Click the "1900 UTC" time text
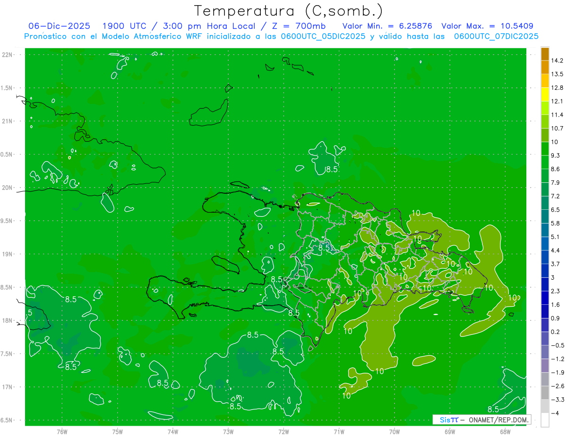 pos(124,26)
